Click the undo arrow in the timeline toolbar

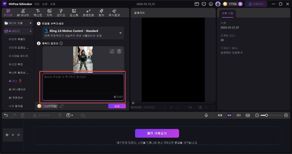(6, 115)
